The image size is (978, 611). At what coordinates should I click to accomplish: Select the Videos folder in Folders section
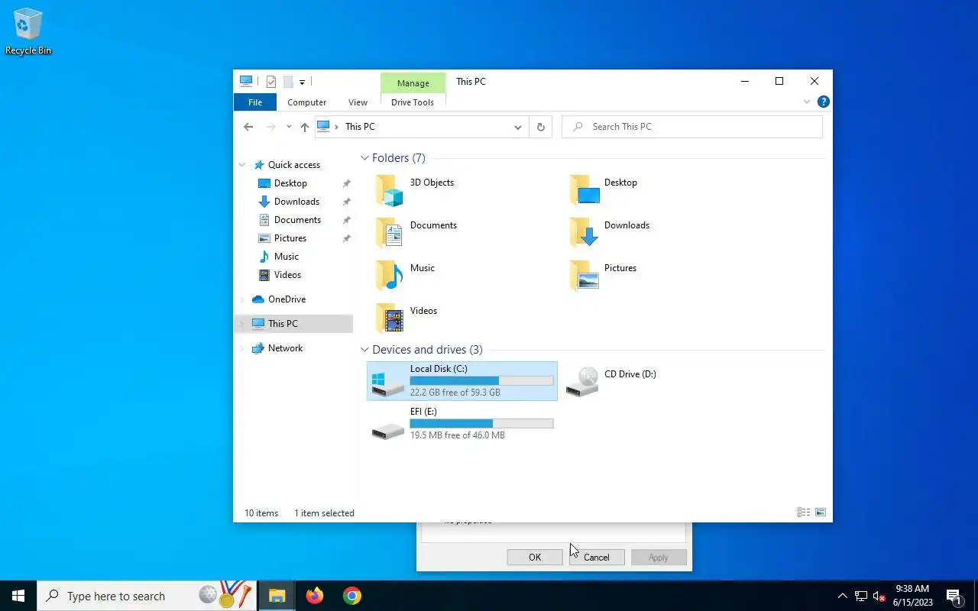click(x=389, y=319)
